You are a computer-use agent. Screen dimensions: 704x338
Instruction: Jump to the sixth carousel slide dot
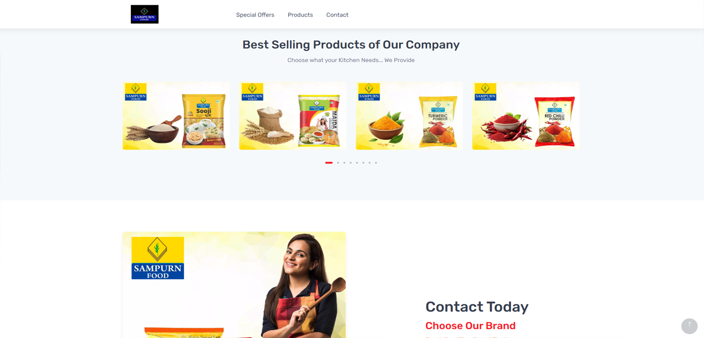(x=363, y=163)
